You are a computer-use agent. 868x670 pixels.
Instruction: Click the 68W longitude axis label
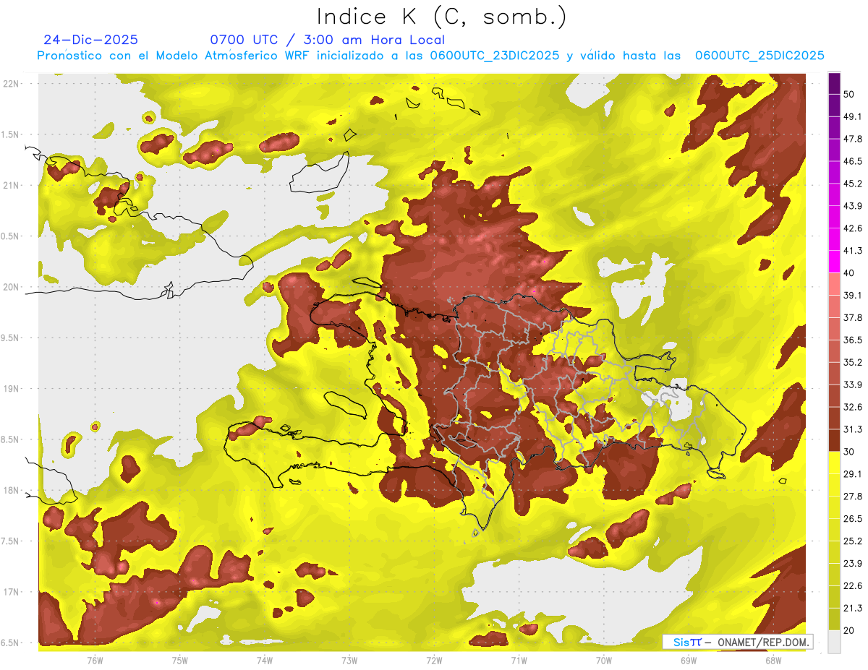(x=773, y=661)
